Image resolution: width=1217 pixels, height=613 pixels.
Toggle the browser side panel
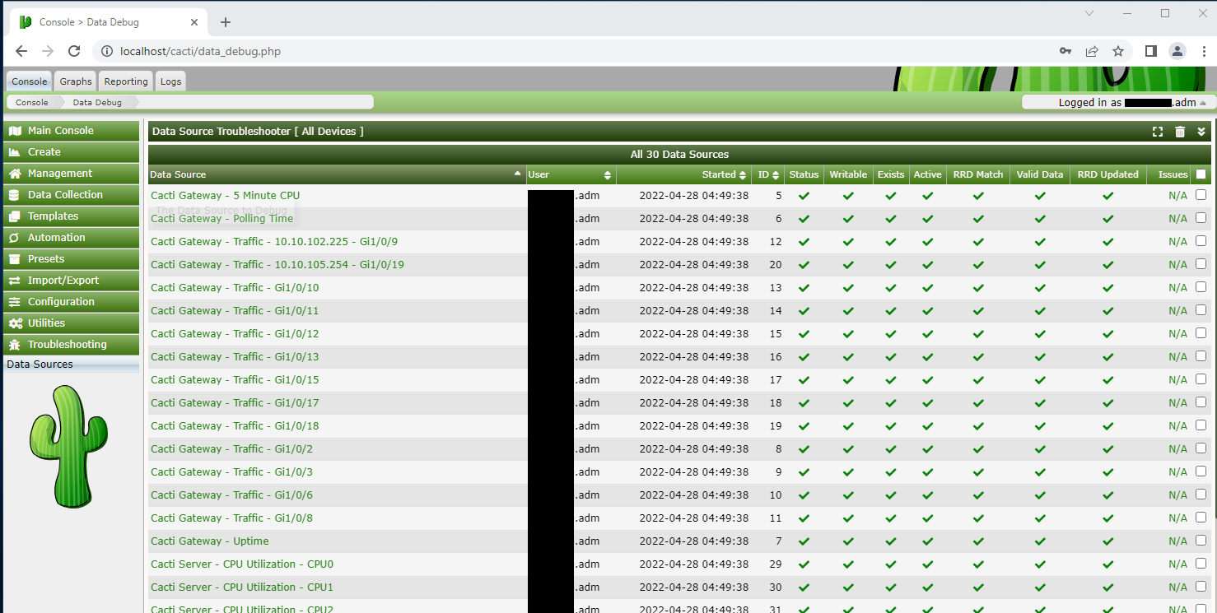(1151, 51)
